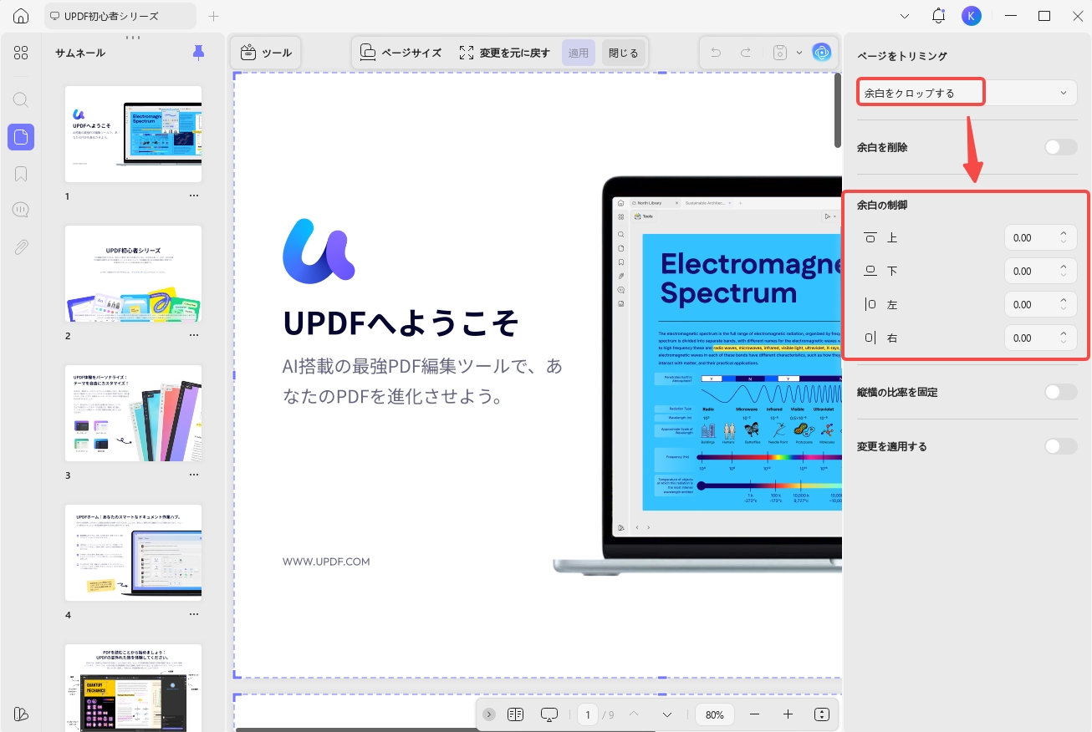Open the 余白をクロップする dropdown
Viewport: 1092px width, 732px height.
tap(967, 93)
